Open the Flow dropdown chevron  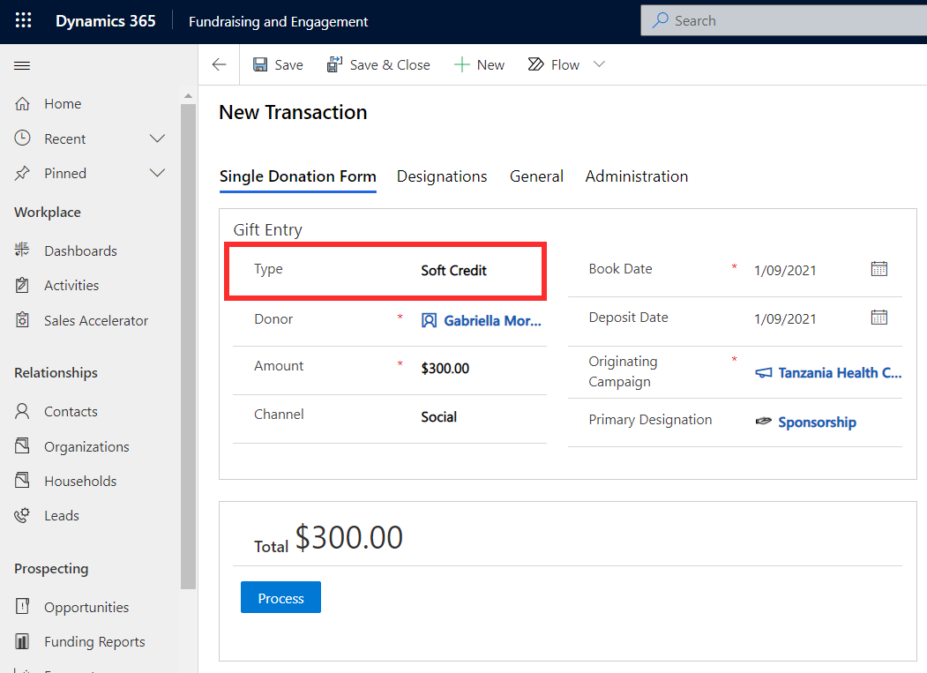coord(600,64)
